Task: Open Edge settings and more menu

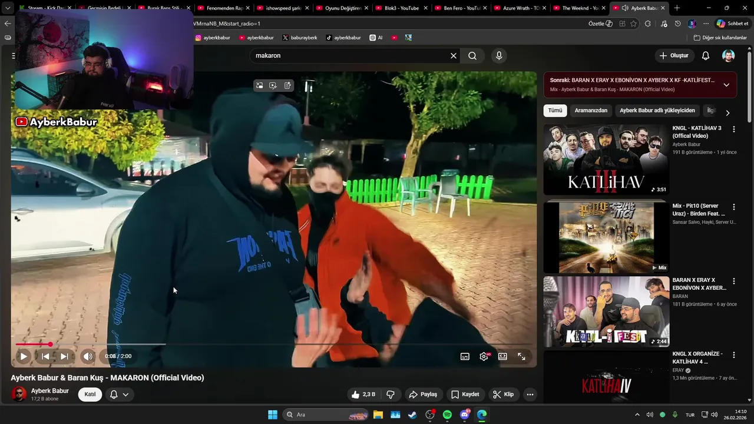Action: pos(706,24)
